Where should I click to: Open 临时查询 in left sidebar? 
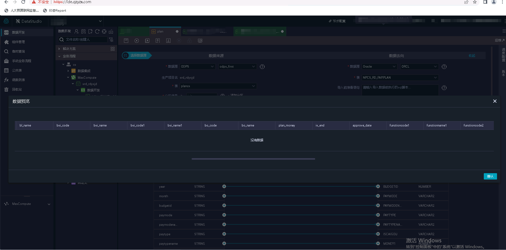tap(27, 51)
